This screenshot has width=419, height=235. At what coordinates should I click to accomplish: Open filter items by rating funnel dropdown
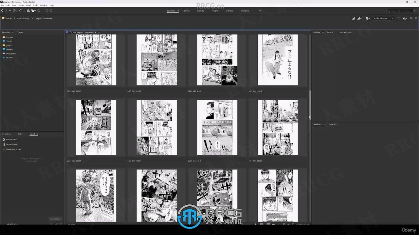pyautogui.click(x=368, y=18)
